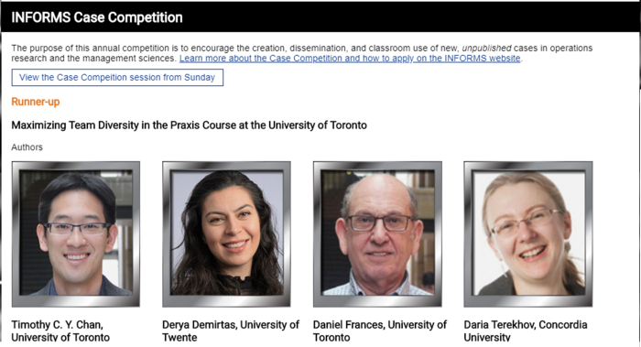The height and width of the screenshot is (347, 641).
Task: Click the photo above the Derya Demirtas caption
Action: (226, 233)
